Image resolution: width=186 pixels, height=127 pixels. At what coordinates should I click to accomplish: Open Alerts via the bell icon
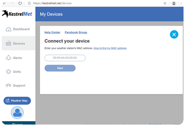8,58
